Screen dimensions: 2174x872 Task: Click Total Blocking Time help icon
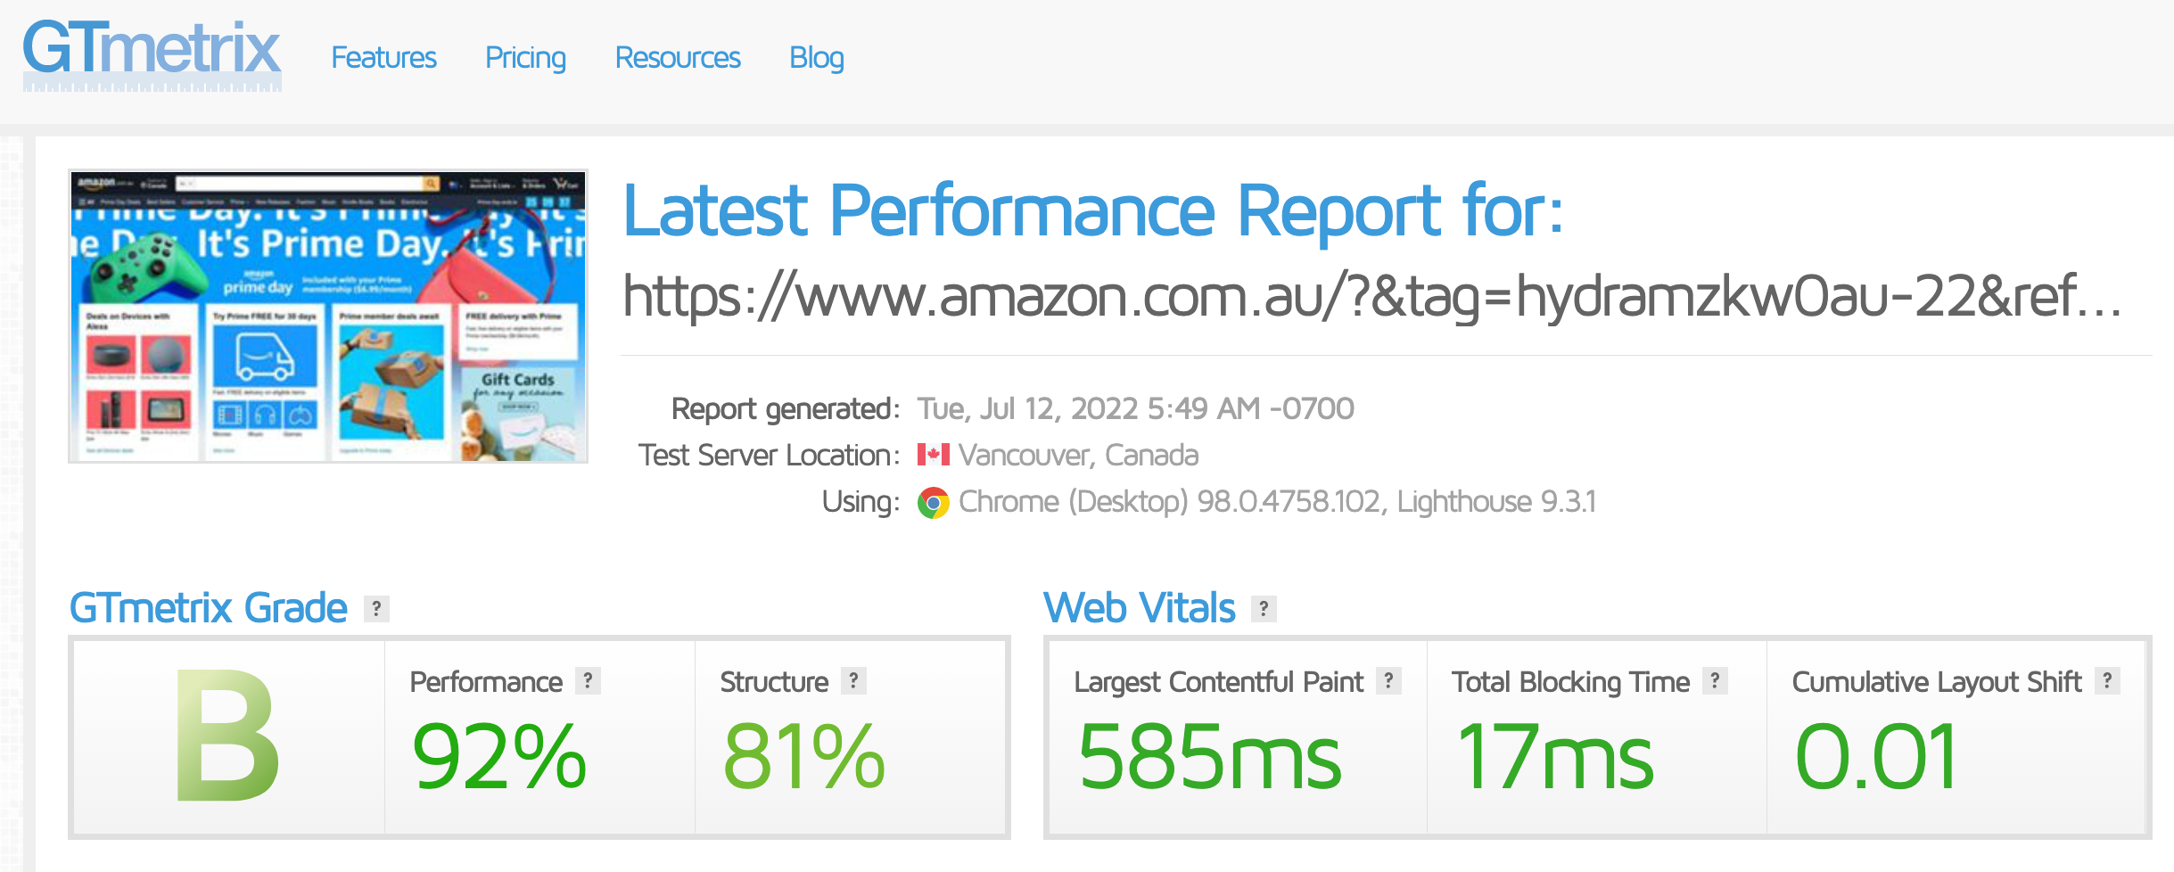tap(1715, 681)
